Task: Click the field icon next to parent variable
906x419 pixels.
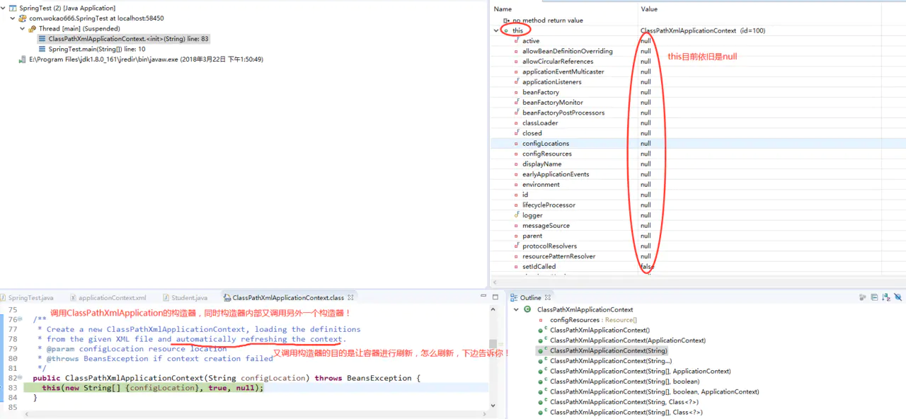Action: click(x=516, y=236)
